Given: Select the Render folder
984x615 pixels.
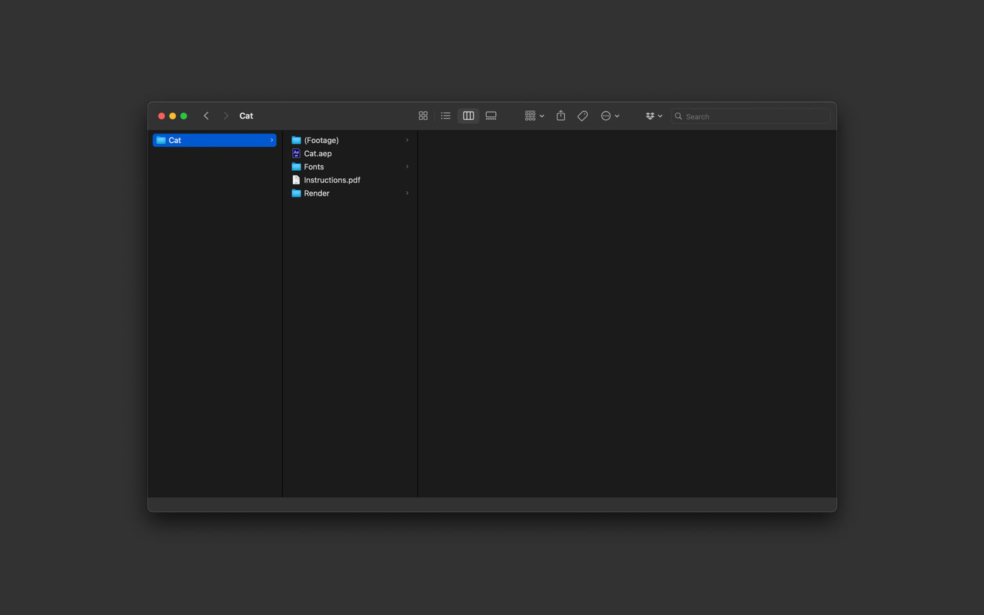Looking at the screenshot, I should click(x=350, y=193).
